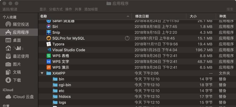Click the size value 48.7 MB

(205, 62)
